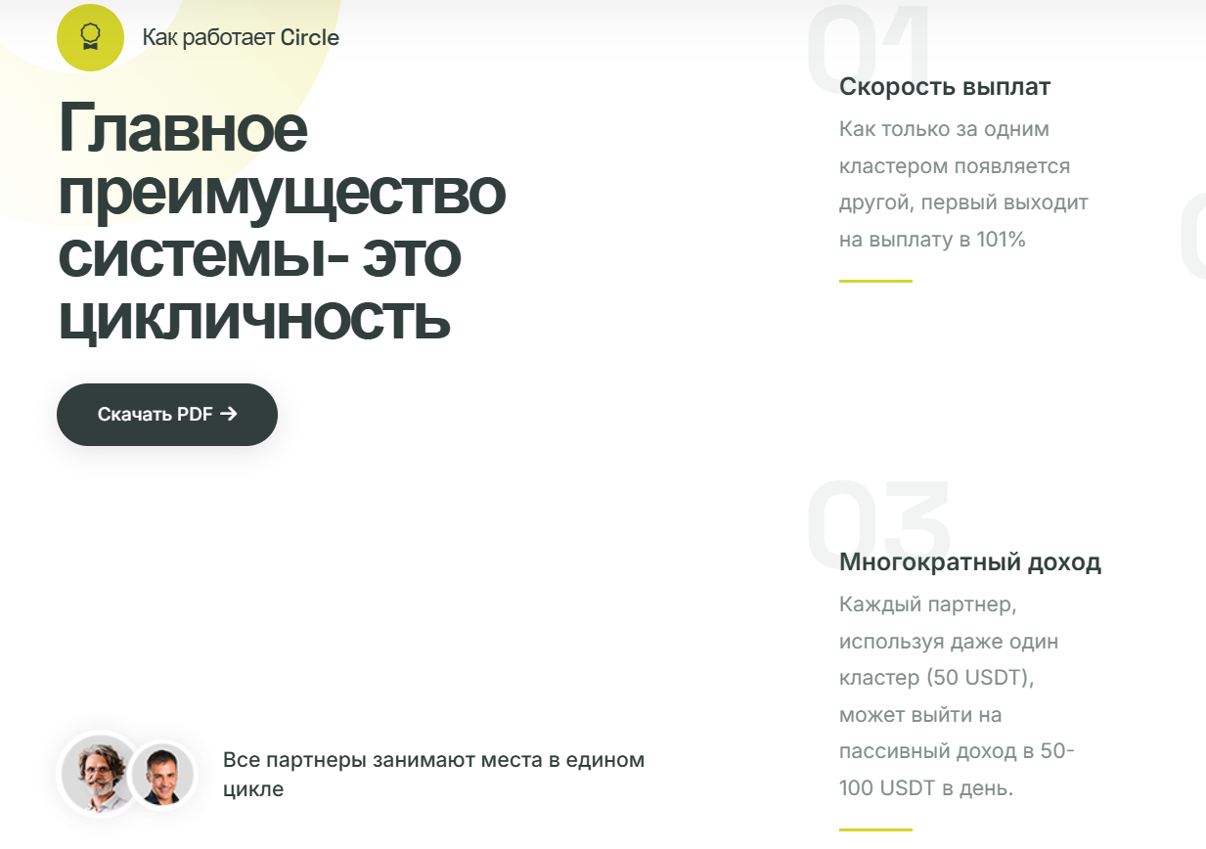Screen dimensions: 1206x849
Task: Click 'Все партнеры занимают места в едином цикле'
Action: click(433, 774)
